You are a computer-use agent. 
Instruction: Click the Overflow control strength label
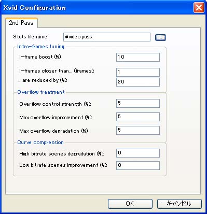click(x=55, y=104)
